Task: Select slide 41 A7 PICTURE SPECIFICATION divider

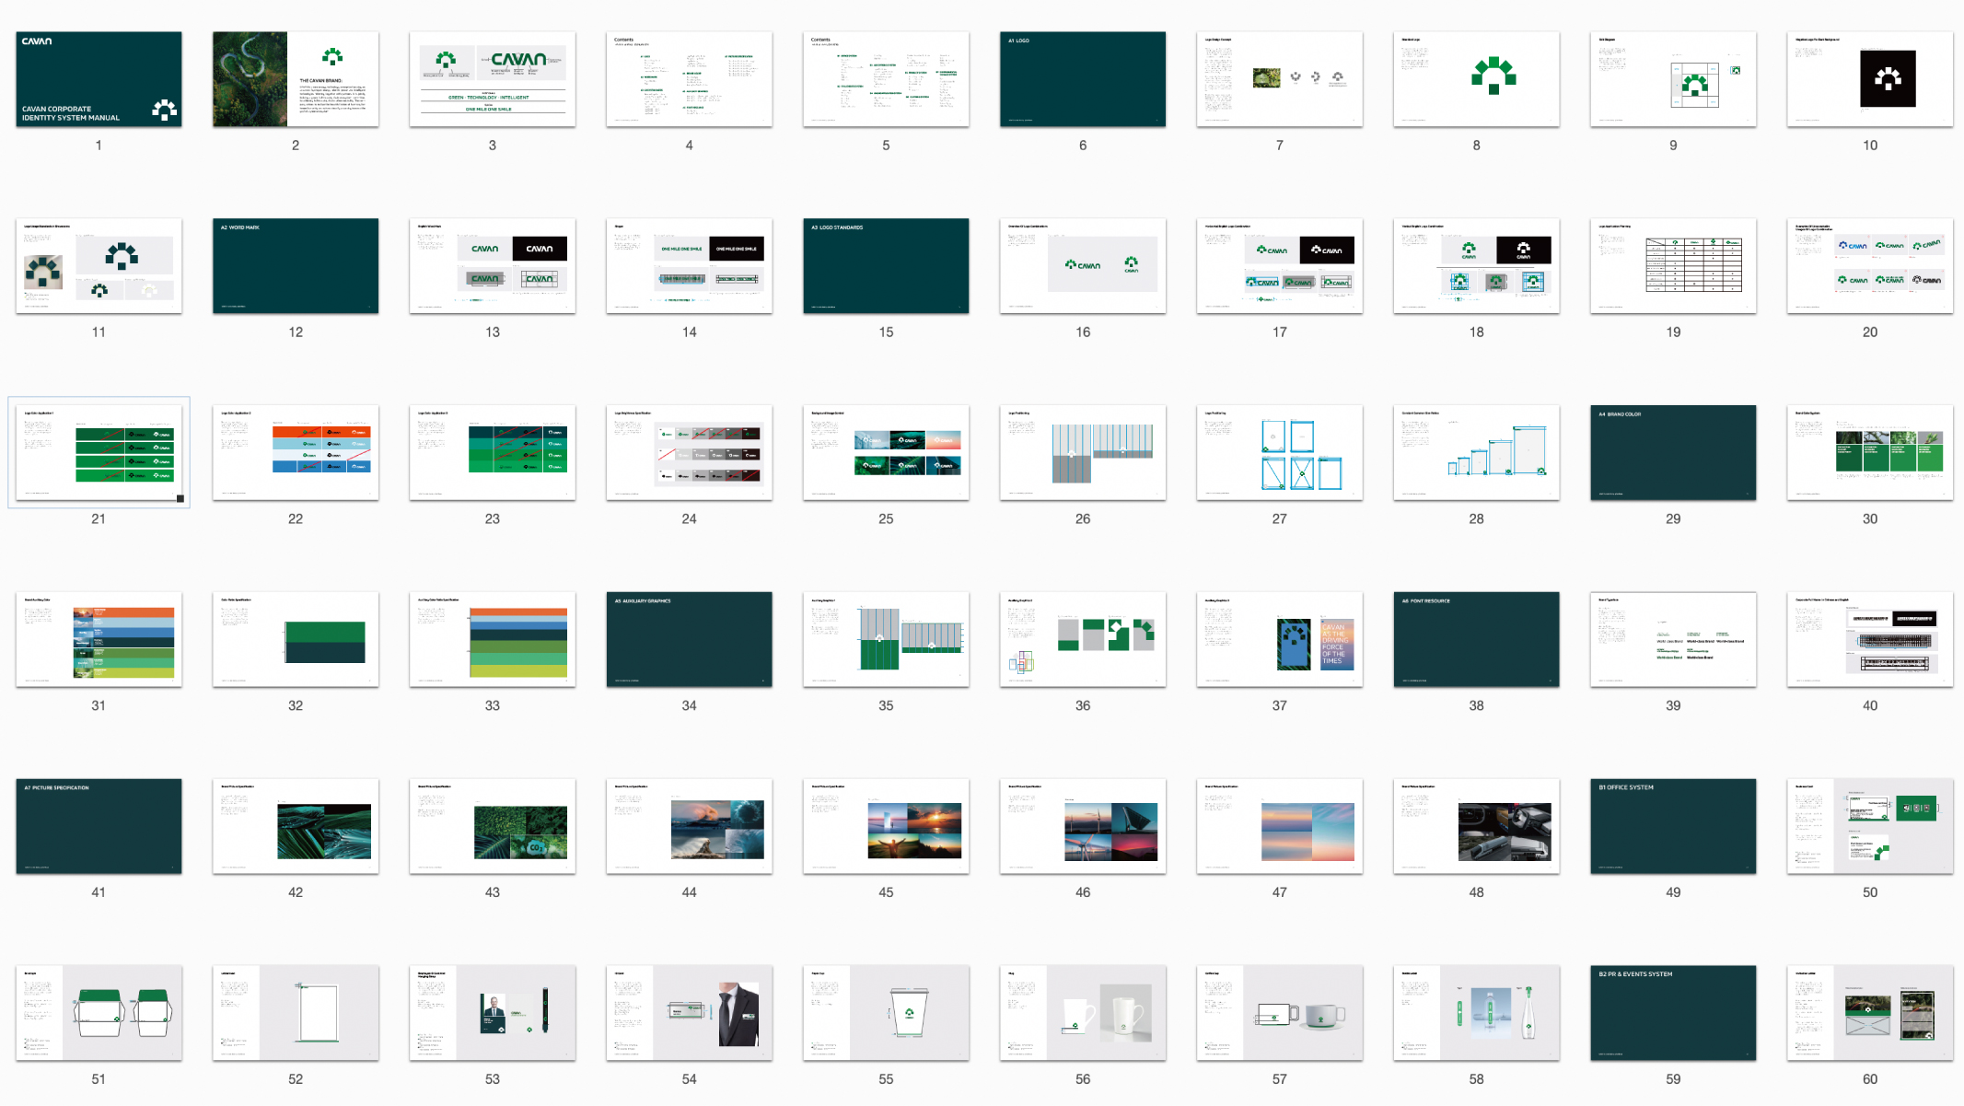Action: [99, 827]
